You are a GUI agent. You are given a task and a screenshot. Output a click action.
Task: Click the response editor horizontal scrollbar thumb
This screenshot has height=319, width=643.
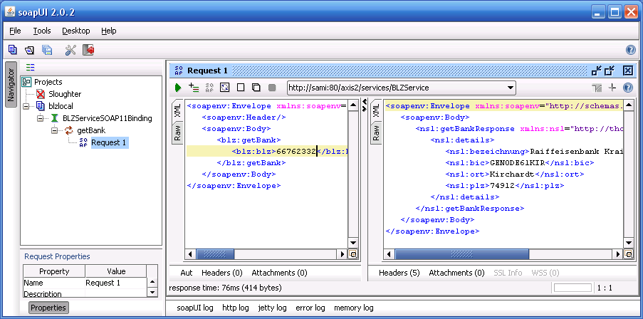coord(462,254)
